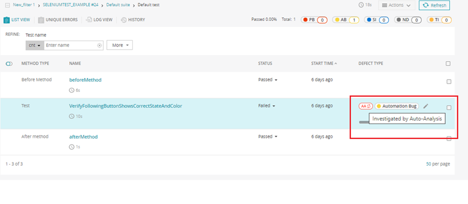
Task: Click the TI to investigate counter
Action: 439,20
